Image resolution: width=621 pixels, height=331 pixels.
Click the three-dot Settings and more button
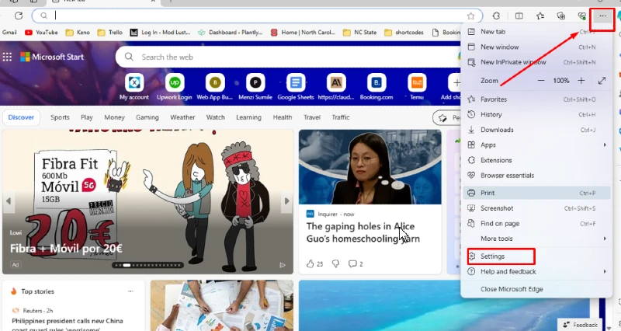click(602, 16)
